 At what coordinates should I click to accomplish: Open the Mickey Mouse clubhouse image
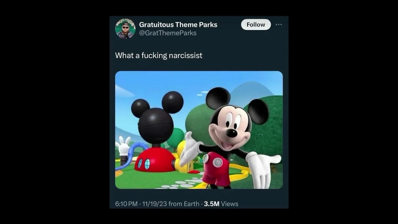tap(199, 130)
